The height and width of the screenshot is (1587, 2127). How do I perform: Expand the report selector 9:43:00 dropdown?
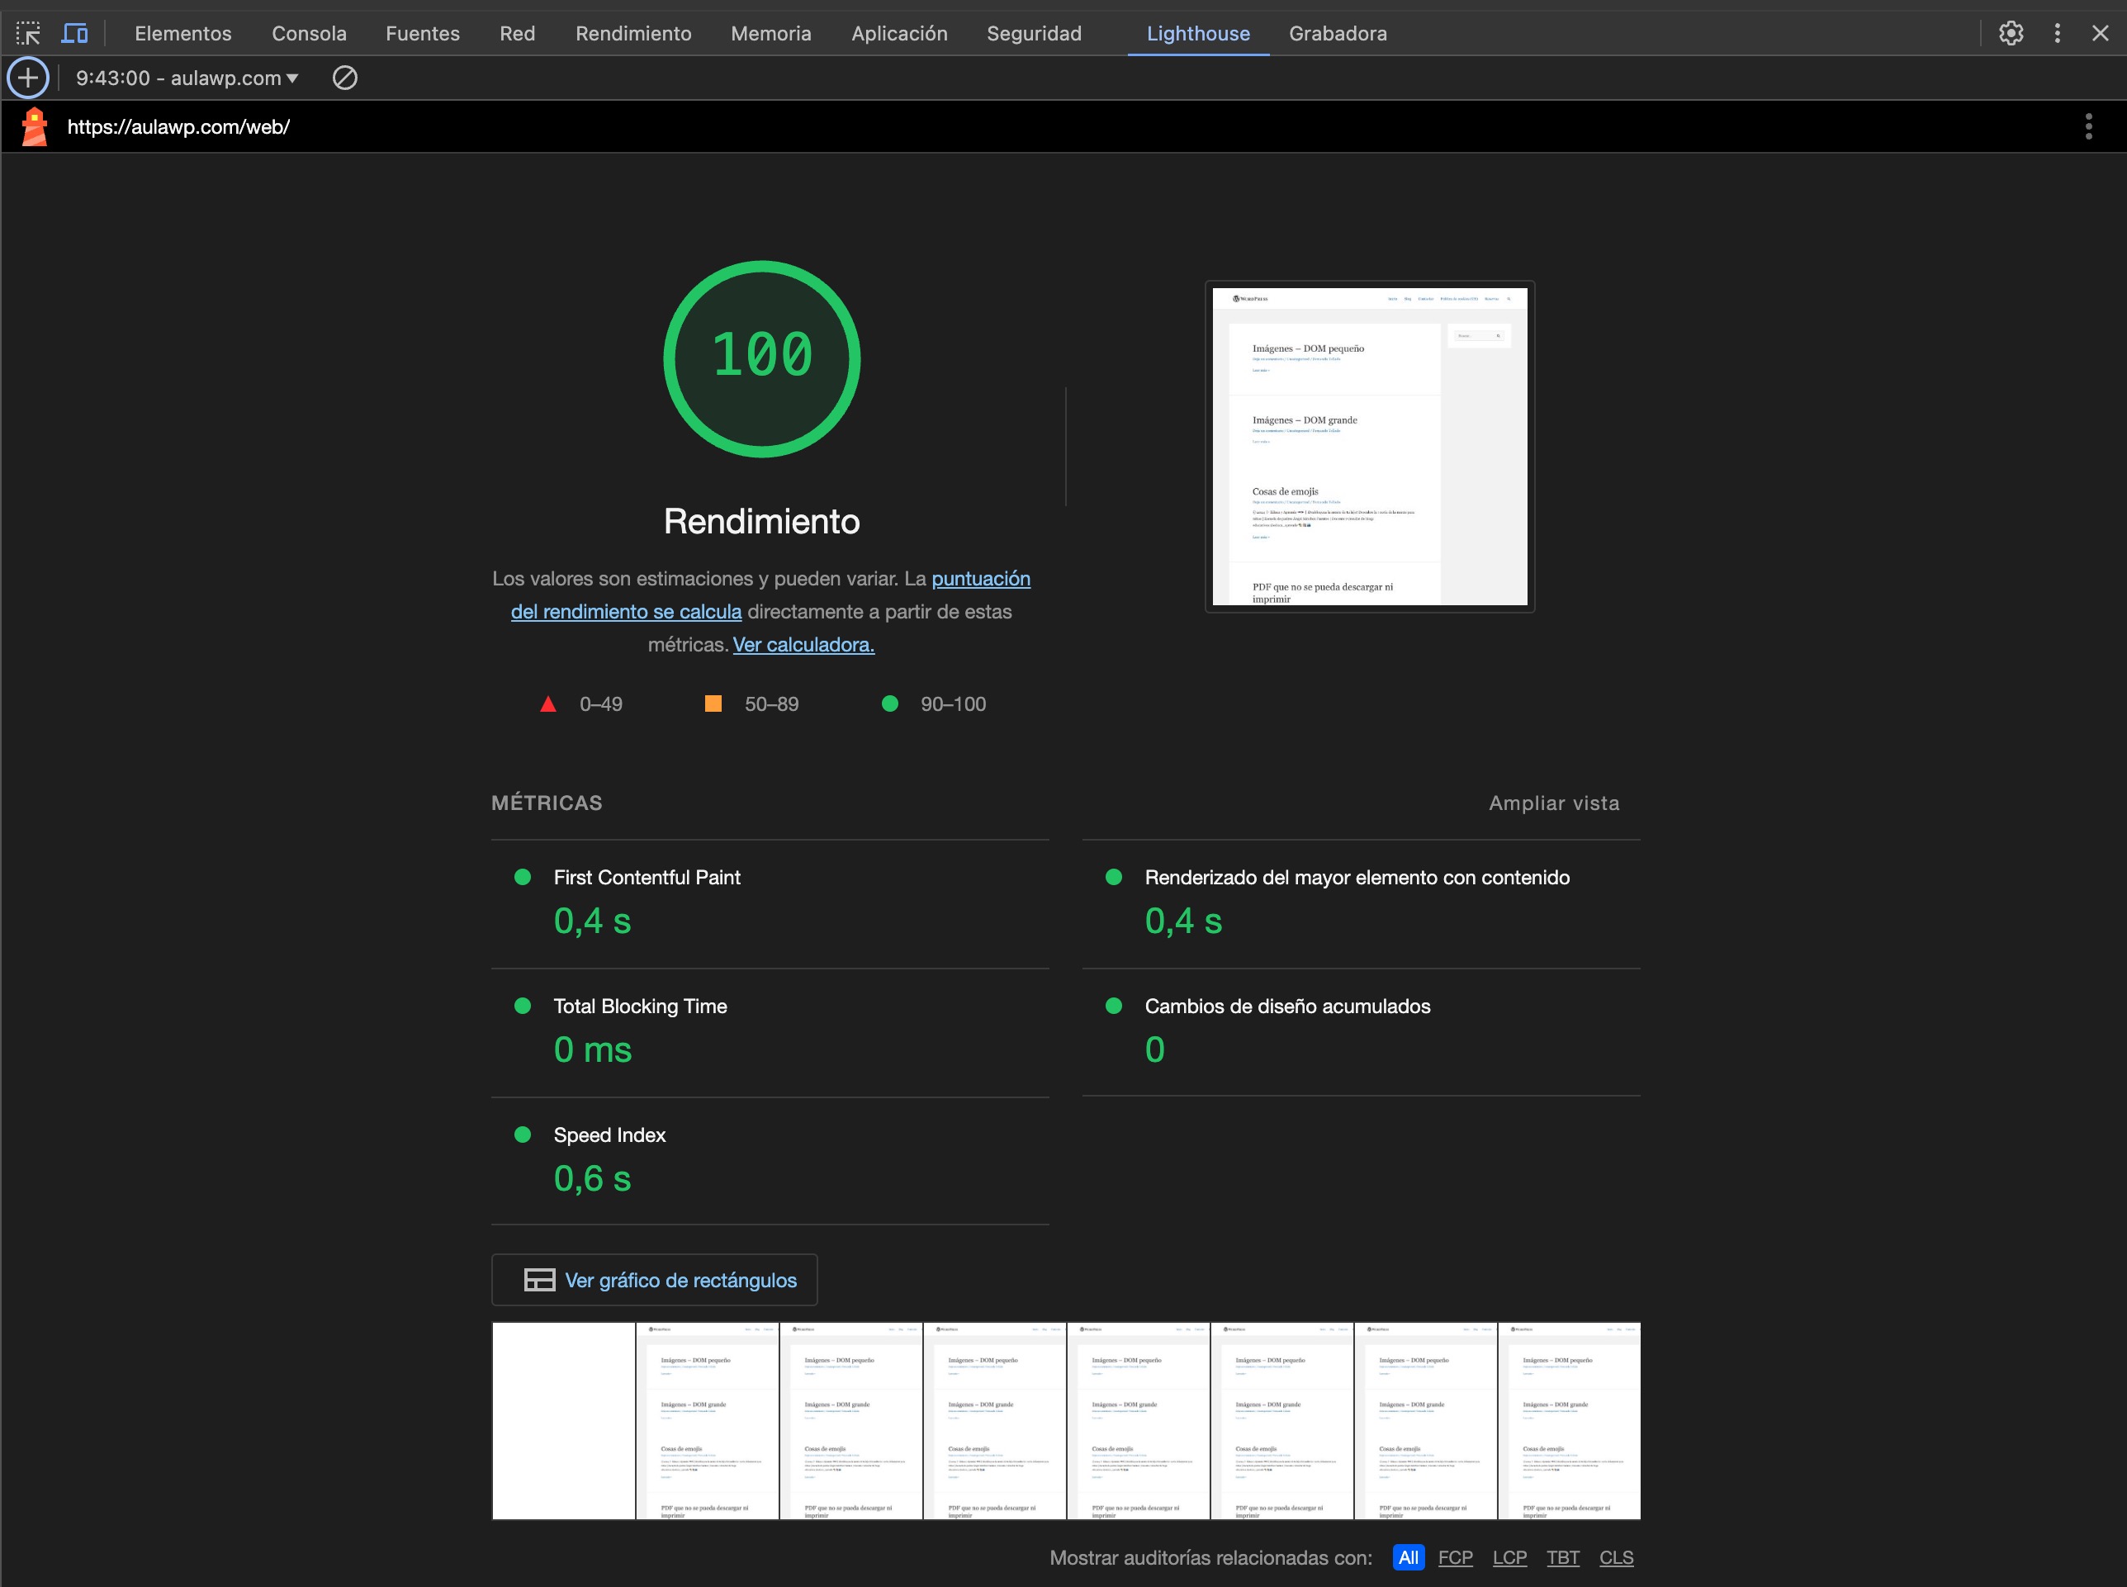tap(187, 78)
